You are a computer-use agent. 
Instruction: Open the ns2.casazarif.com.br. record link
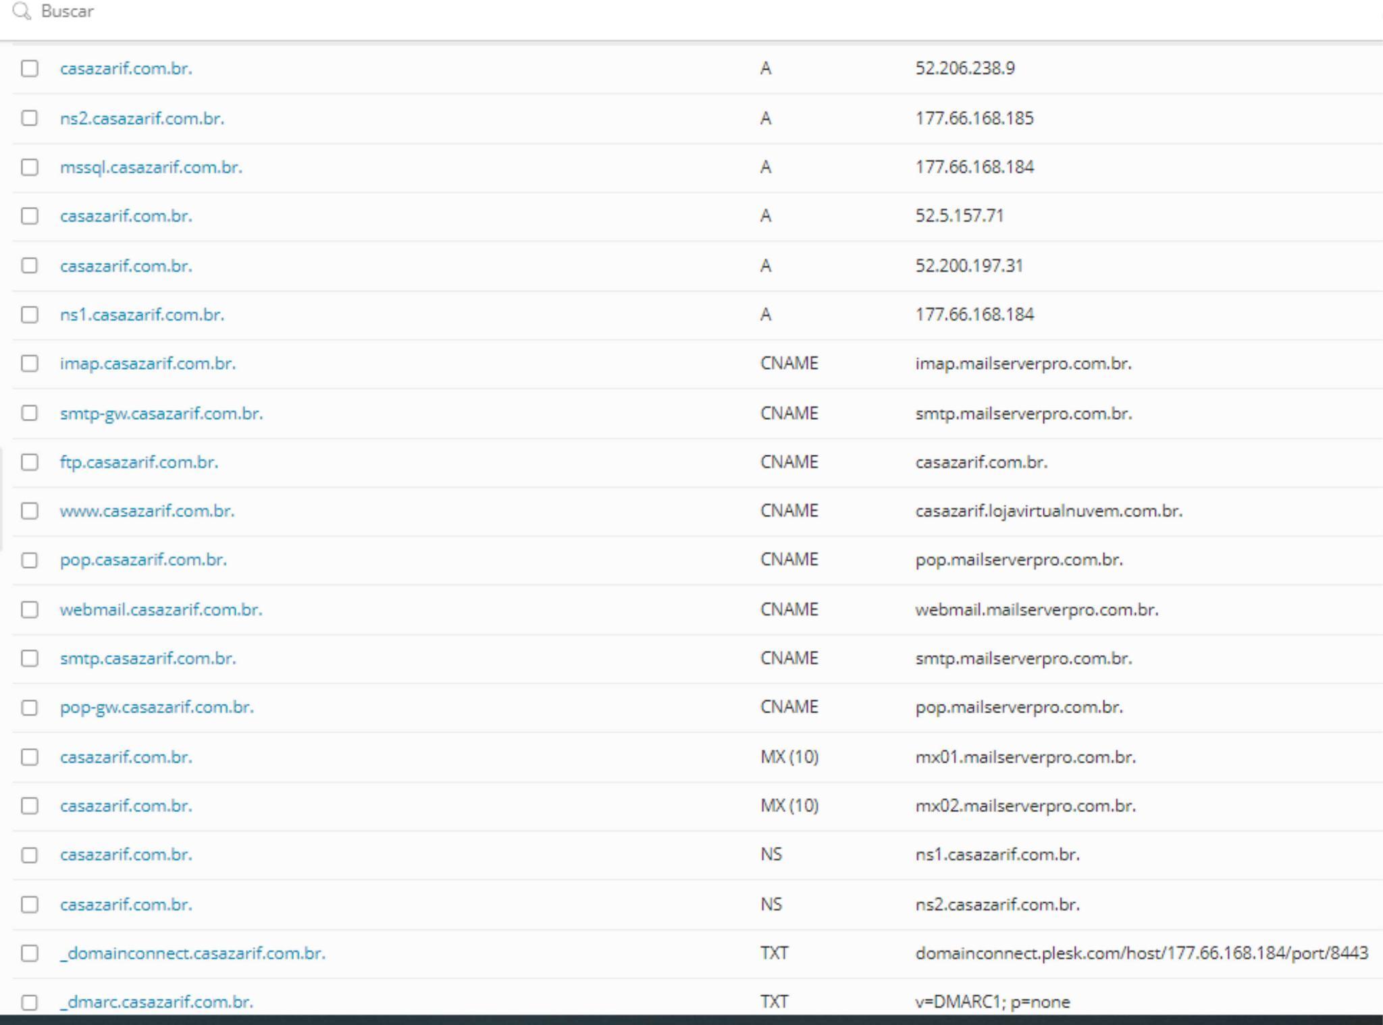click(142, 118)
